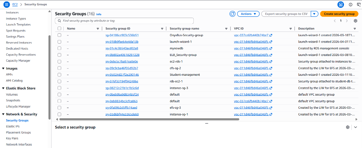Screen dimensions: 362x148
Task: Toggle the blue panel layout icon
Action: (x=340, y=4)
